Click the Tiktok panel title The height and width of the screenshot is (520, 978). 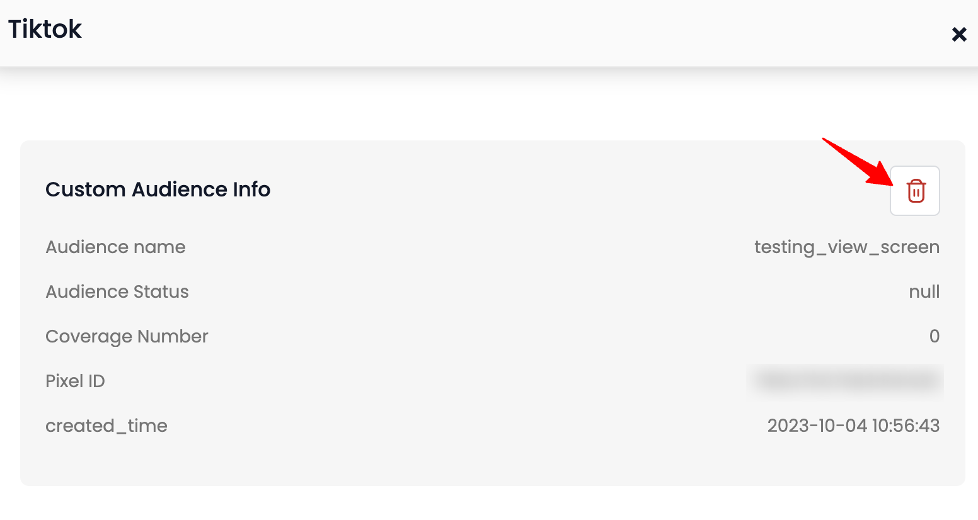(x=45, y=30)
